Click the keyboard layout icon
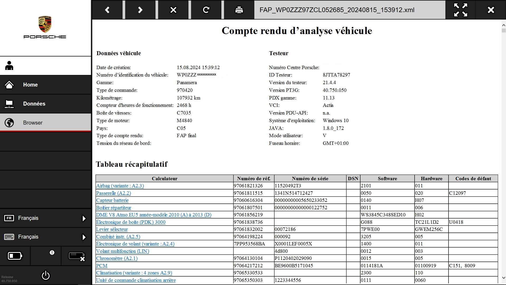506x285 pixels. 9,237
